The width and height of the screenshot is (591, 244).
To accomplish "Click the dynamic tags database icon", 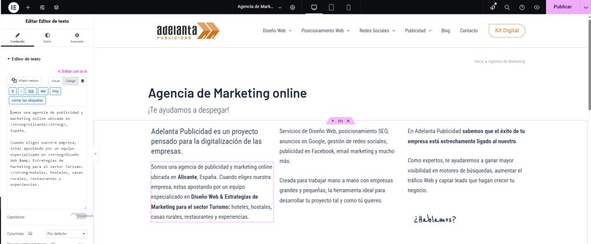I will pos(83,81).
